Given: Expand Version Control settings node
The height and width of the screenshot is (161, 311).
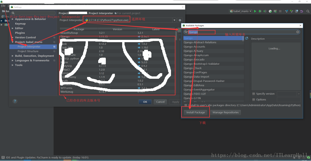Looking at the screenshot, I should click(13, 37).
